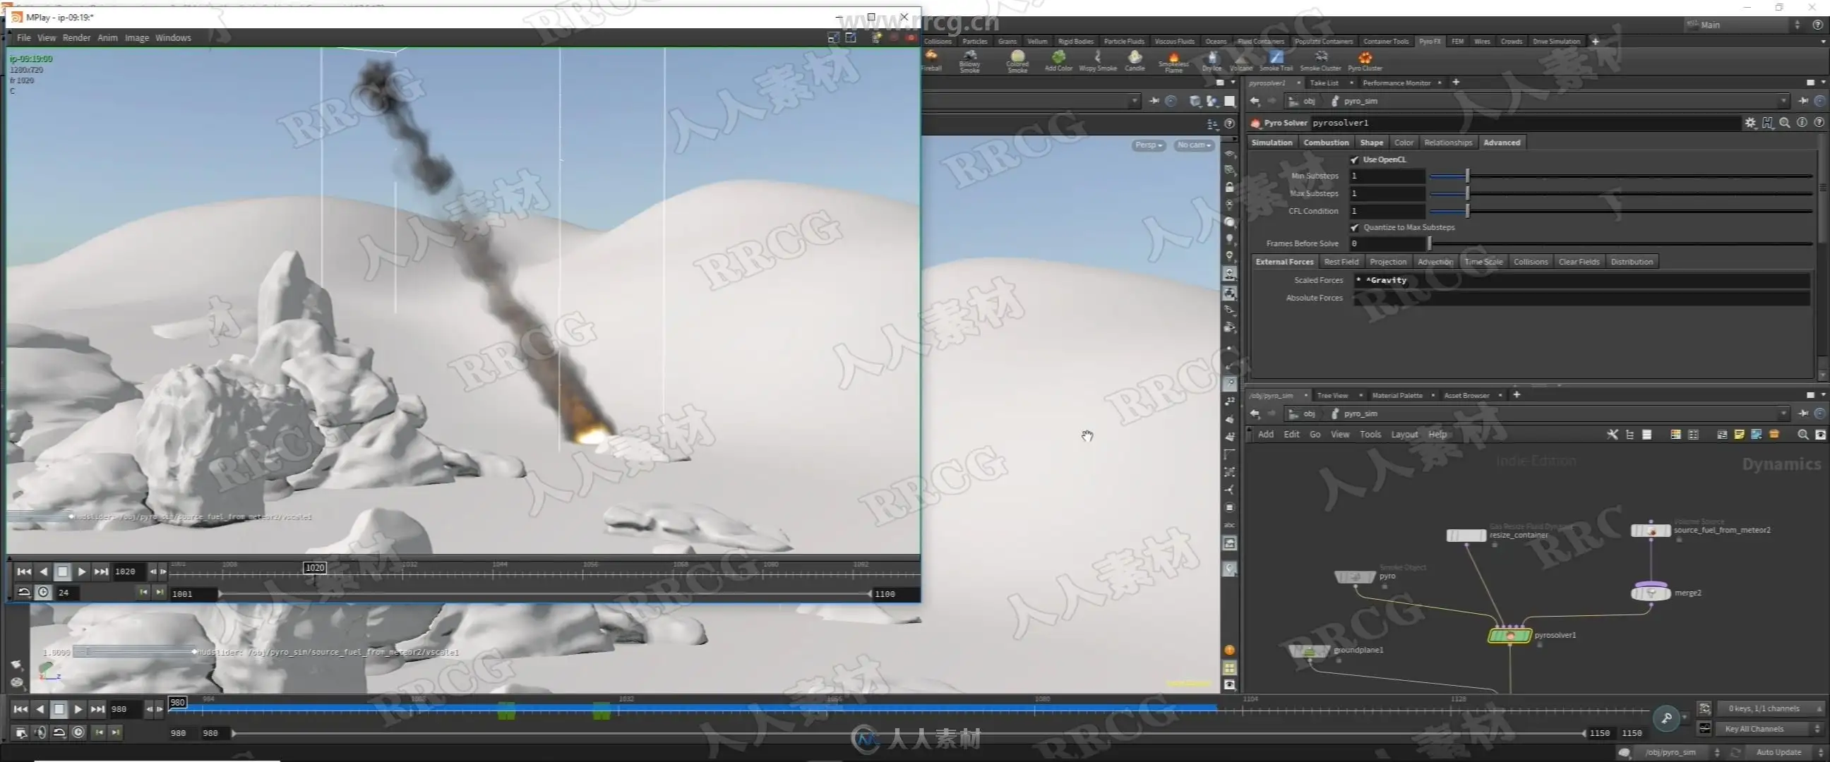Toggle the Use OpenCL checkbox

click(1354, 159)
